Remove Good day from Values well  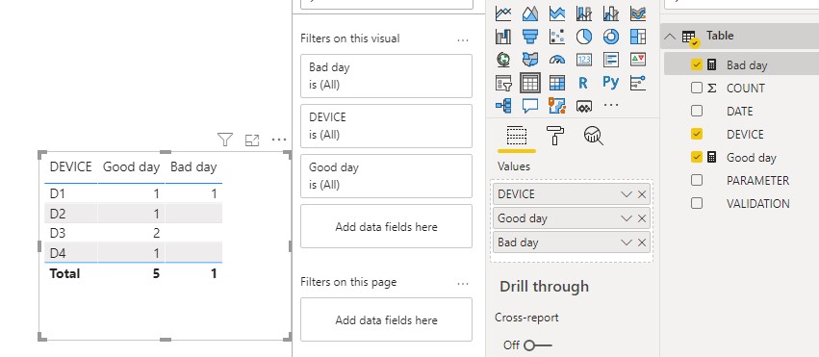pyautogui.click(x=642, y=218)
